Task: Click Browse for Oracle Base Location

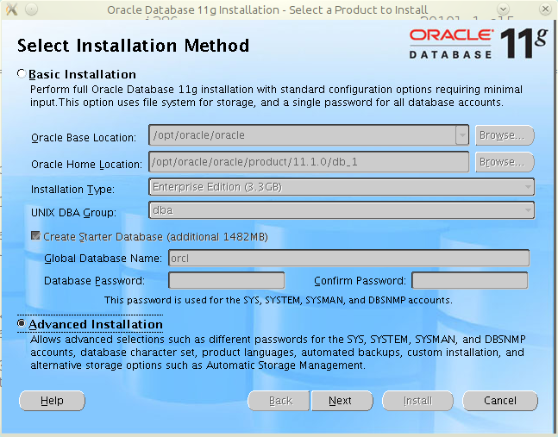Action: coord(505,135)
